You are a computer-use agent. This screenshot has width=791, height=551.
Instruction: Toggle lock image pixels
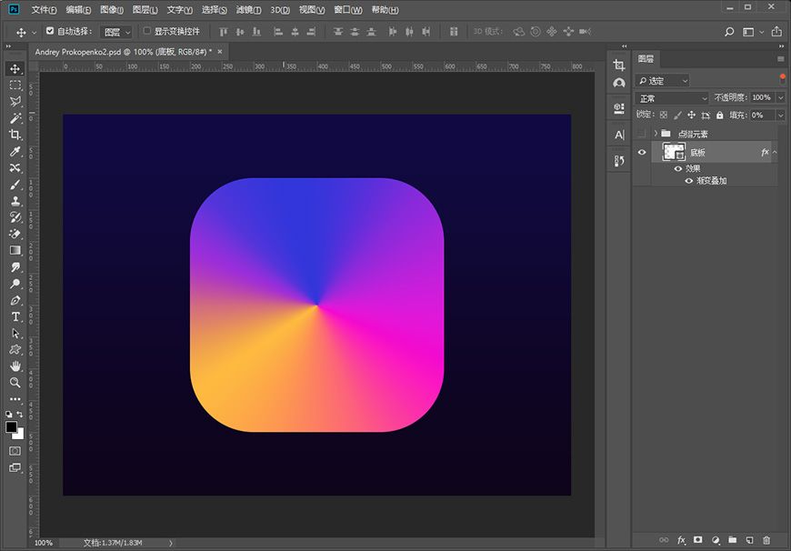[677, 115]
